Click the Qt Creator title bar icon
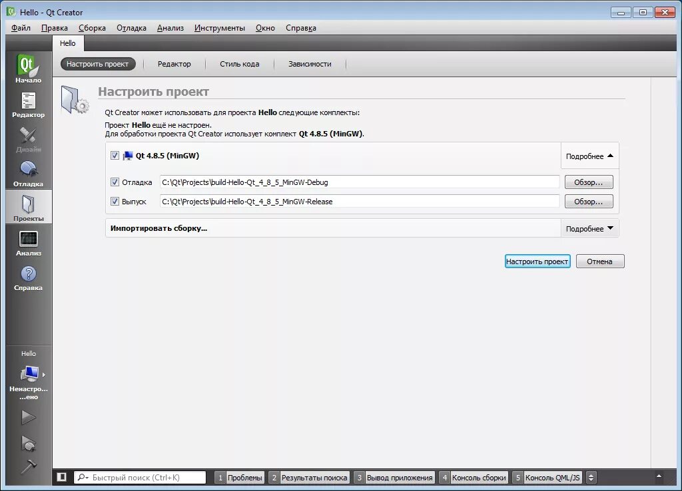Image resolution: width=682 pixels, height=491 pixels. click(x=11, y=12)
